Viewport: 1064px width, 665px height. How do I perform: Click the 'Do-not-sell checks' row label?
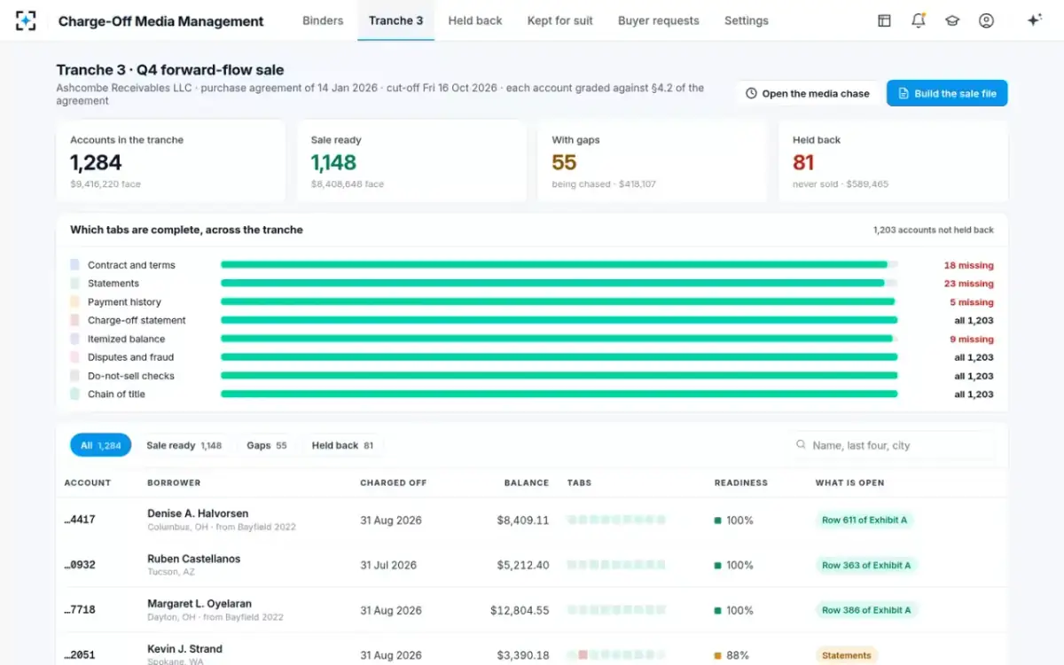point(131,376)
